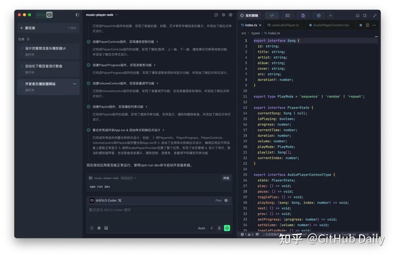Click 'export interface Song {' on line 1

click(276, 41)
